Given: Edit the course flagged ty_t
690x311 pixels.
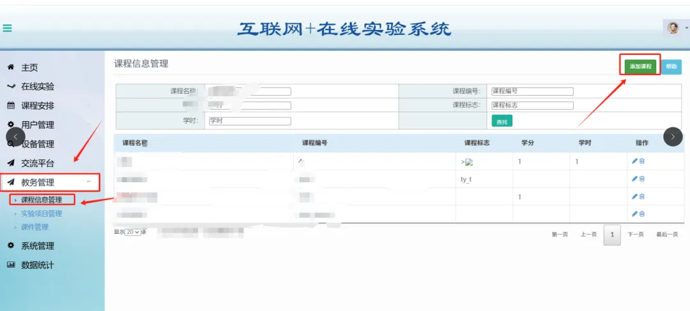Looking at the screenshot, I should (x=634, y=178).
